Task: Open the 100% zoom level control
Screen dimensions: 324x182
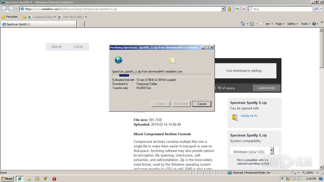Action: pyautogui.click(x=310, y=173)
